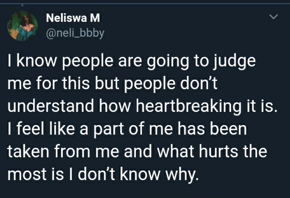Click the word "judge" in the tweet
This screenshot has height=198, width=290.
click(x=235, y=62)
